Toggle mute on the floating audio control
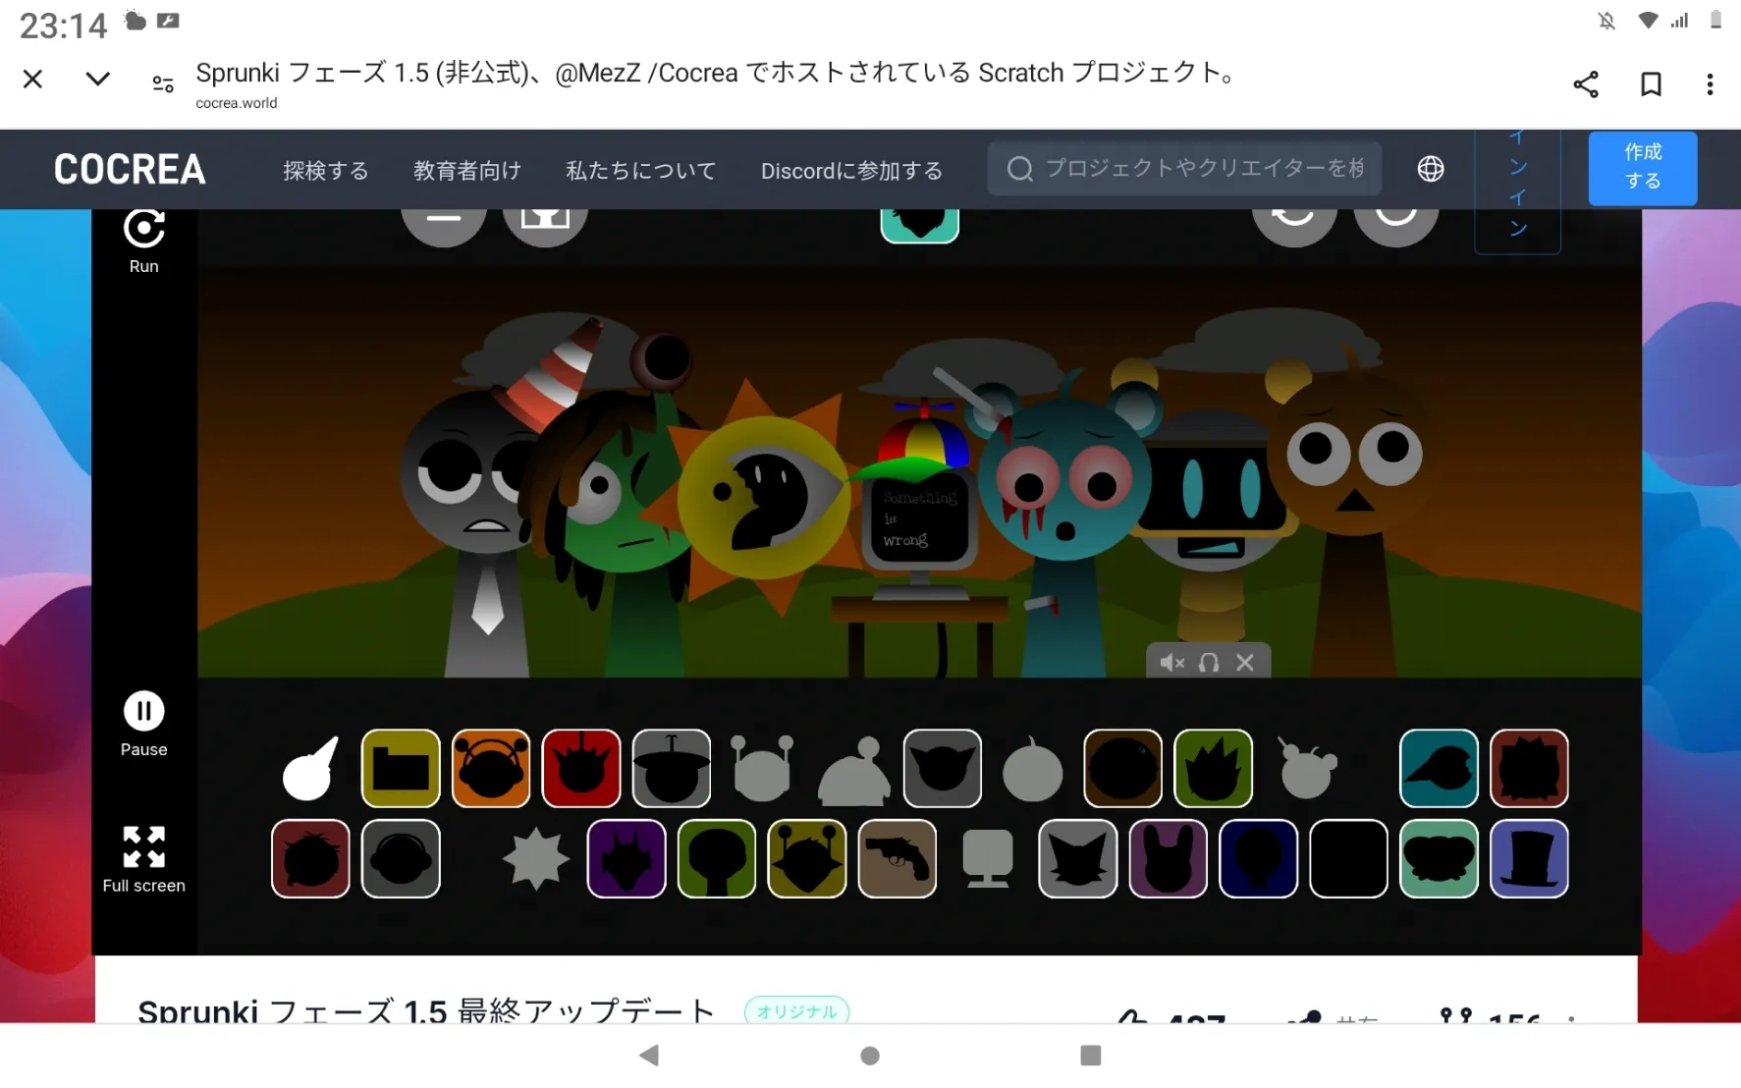Screen dimensions: 1741x1088 click(1171, 663)
